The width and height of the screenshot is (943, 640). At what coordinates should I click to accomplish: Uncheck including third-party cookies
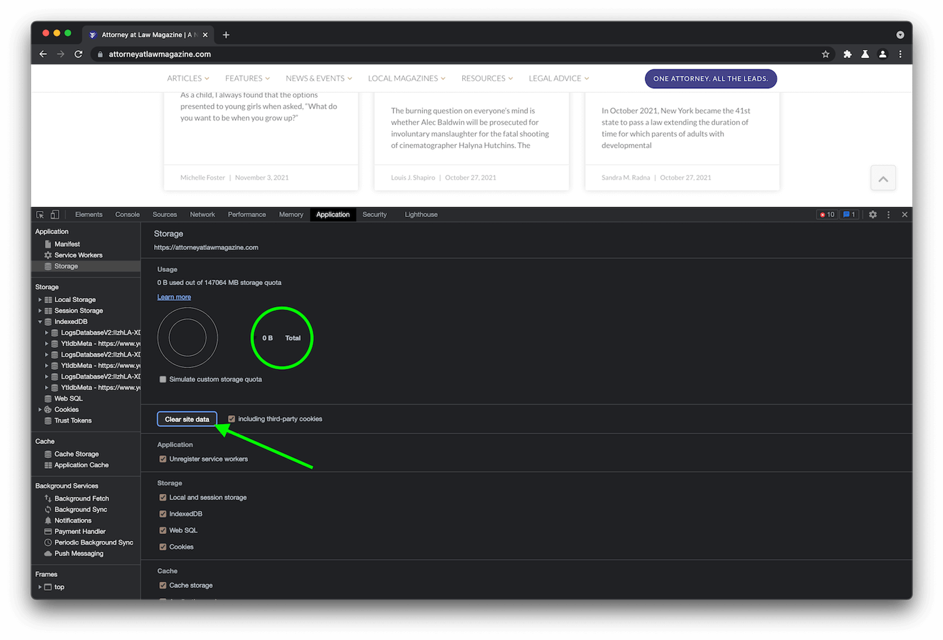coord(231,419)
